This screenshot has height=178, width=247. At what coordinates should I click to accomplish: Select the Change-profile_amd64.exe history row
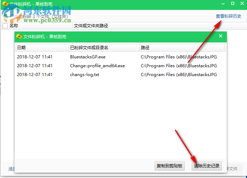pos(121,66)
